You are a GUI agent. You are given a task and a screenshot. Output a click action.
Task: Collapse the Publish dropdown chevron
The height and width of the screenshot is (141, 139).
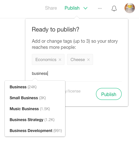point(85,8)
